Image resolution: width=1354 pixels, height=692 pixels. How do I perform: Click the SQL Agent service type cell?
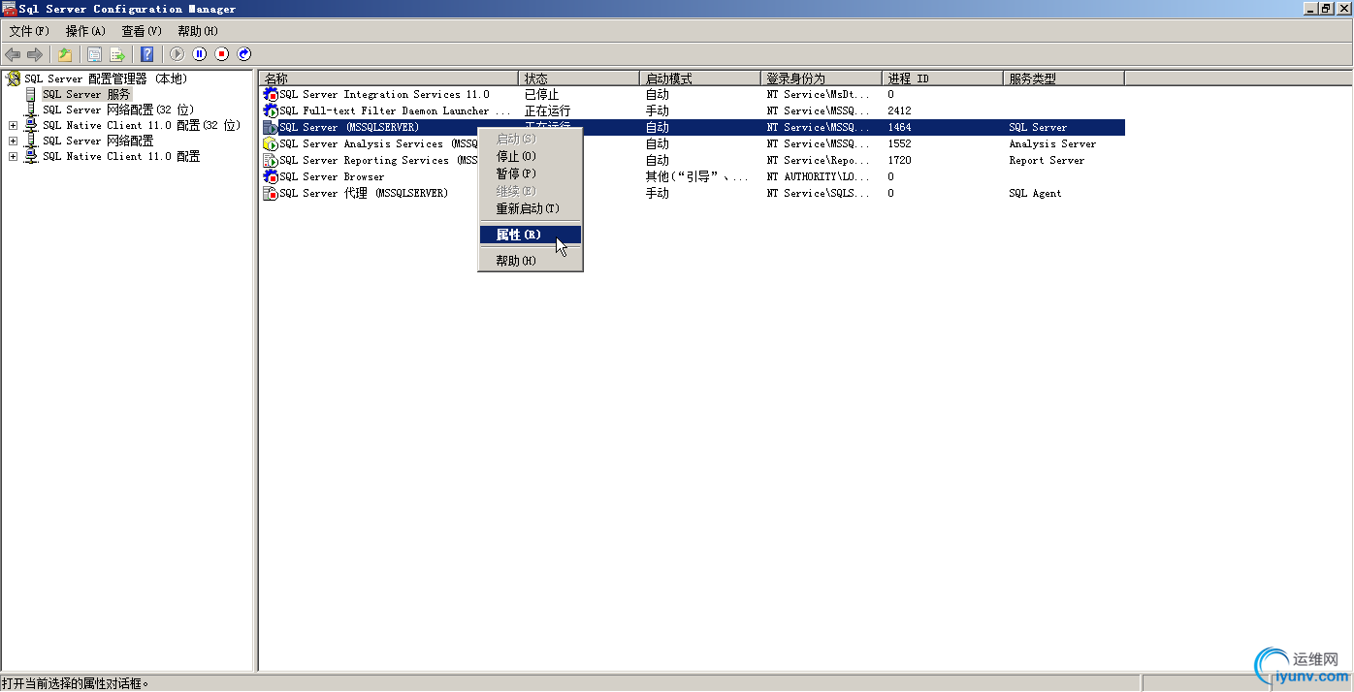click(x=1035, y=193)
